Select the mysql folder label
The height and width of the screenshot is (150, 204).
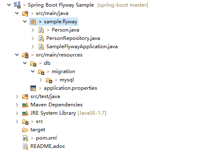tap(67, 80)
